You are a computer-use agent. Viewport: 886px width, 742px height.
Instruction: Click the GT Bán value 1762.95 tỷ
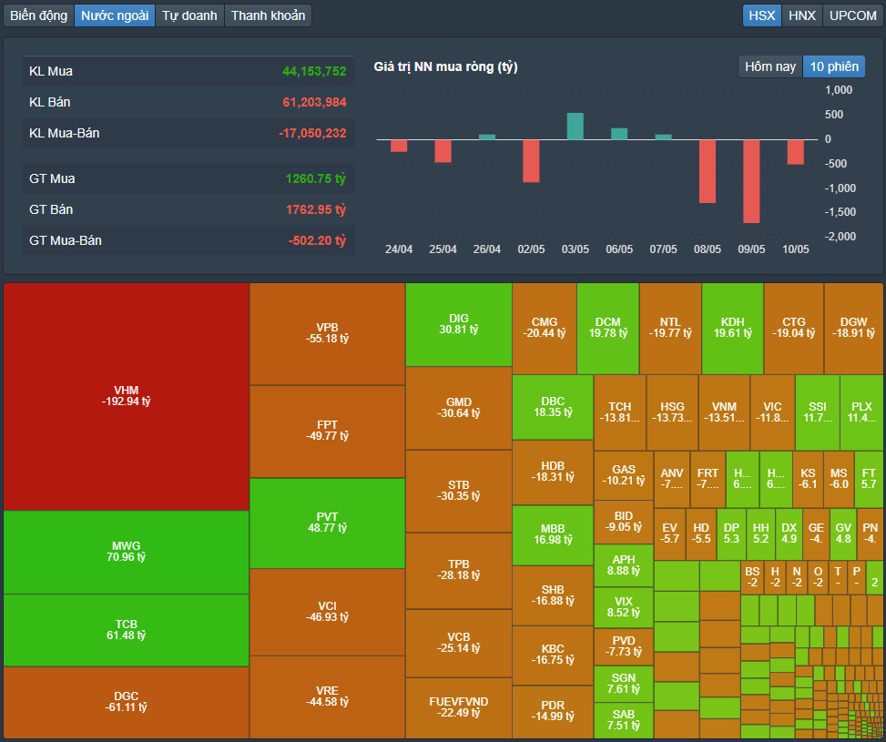click(x=315, y=209)
